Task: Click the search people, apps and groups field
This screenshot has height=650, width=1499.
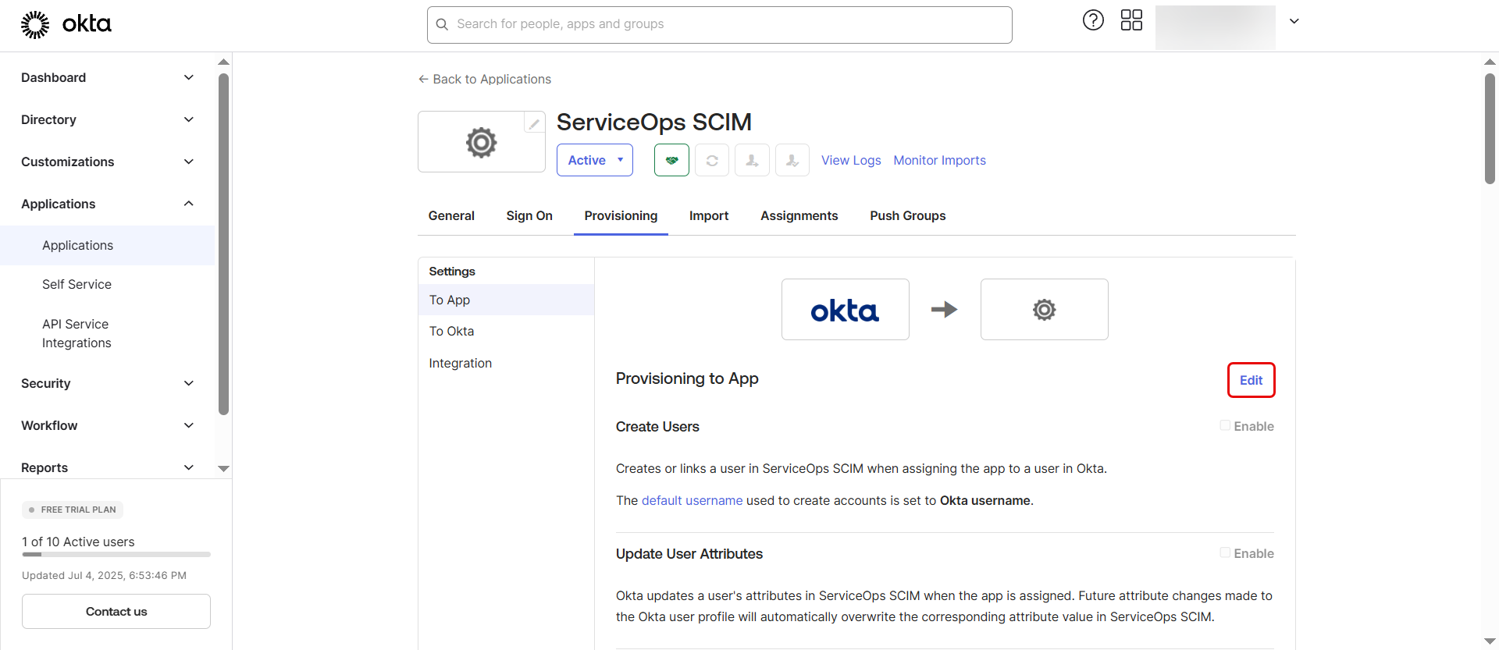Action: pyautogui.click(x=719, y=24)
